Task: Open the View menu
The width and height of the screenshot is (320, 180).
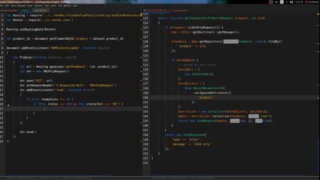Action: coord(13,5)
